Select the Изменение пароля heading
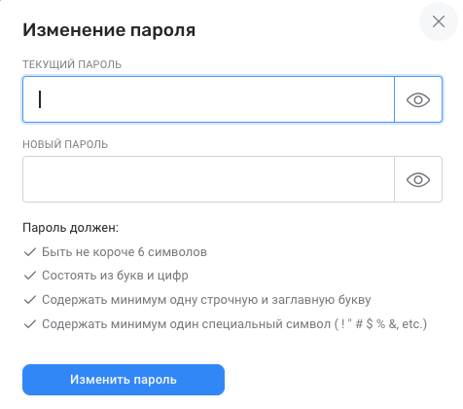Image resolution: width=463 pixels, height=409 pixels. [x=109, y=30]
